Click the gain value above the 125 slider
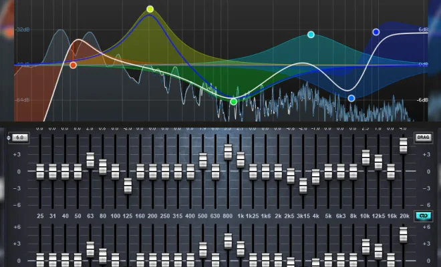The image size is (441, 267). point(128,128)
